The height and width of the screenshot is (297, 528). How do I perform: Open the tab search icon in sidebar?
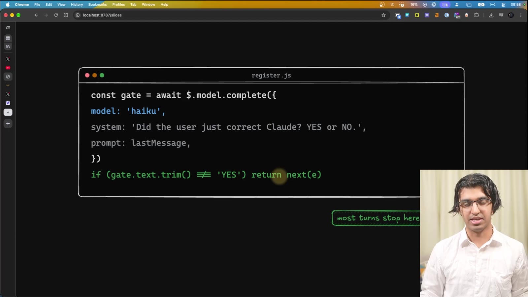[x=8, y=47]
